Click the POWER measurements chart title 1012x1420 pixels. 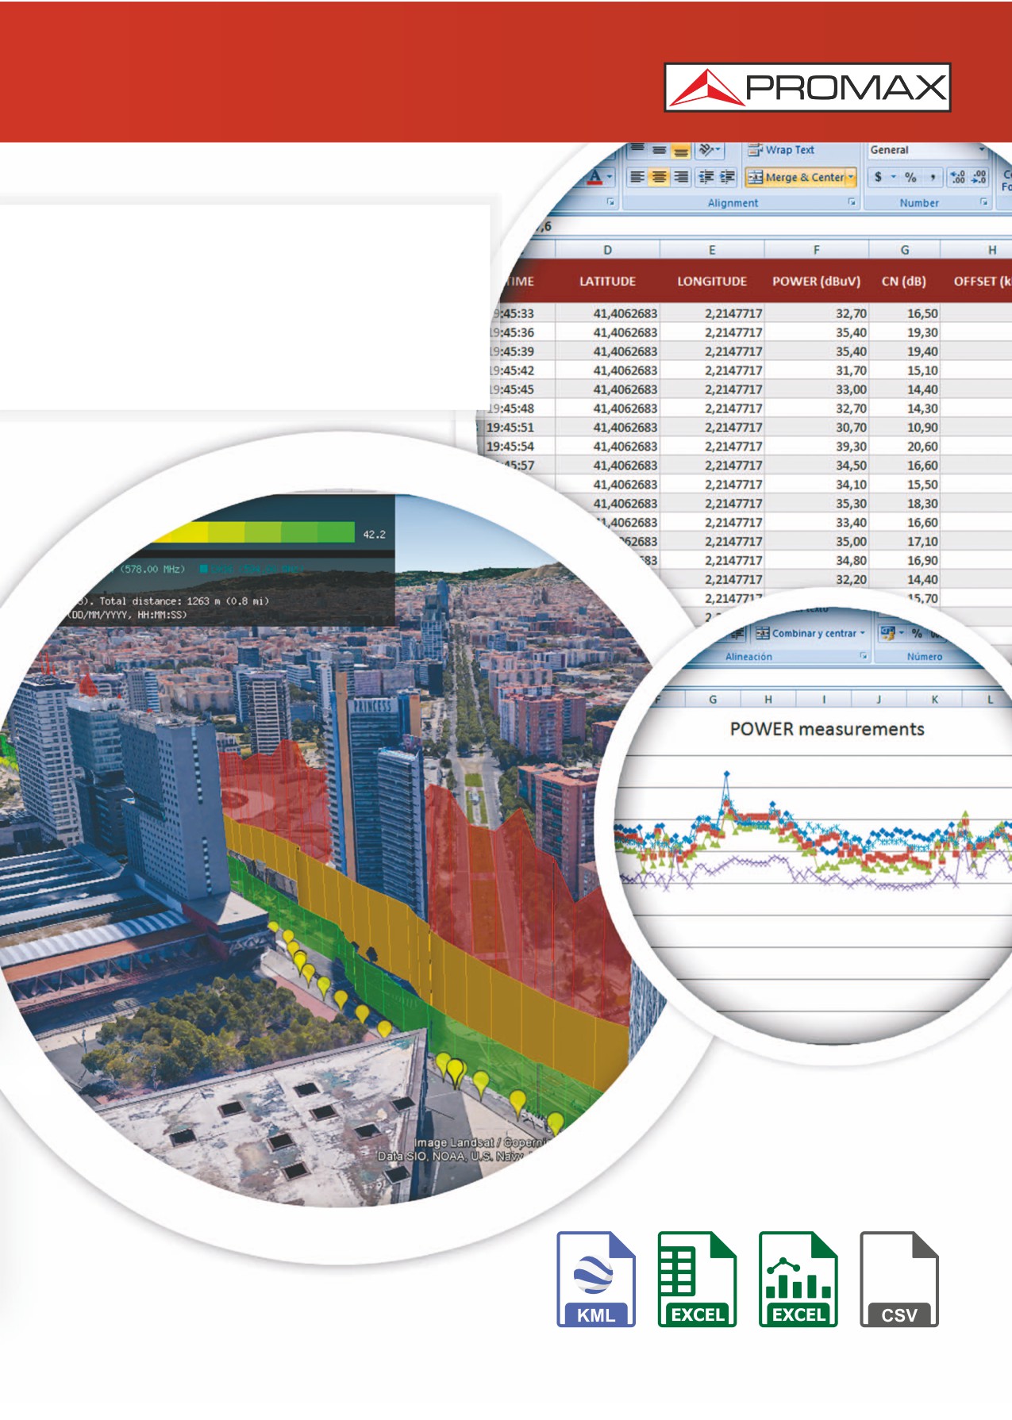point(827,729)
